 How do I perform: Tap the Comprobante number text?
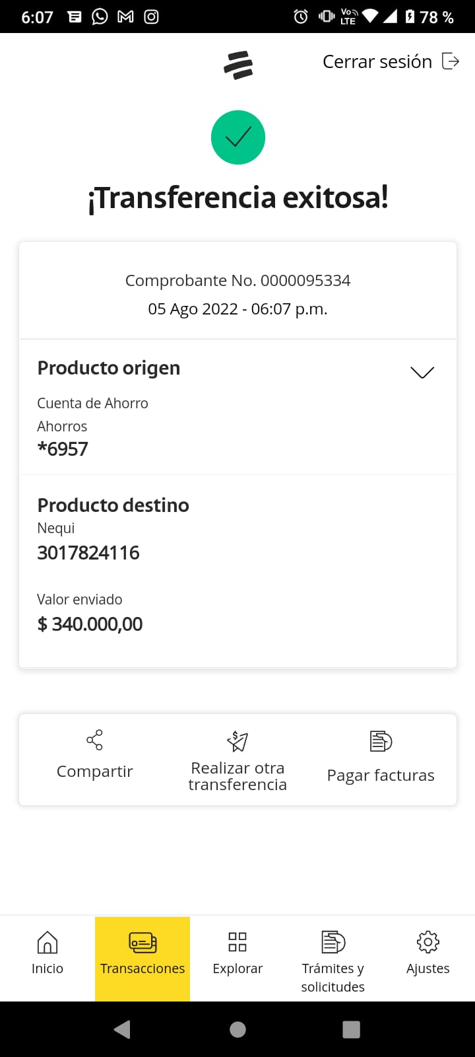click(x=237, y=281)
